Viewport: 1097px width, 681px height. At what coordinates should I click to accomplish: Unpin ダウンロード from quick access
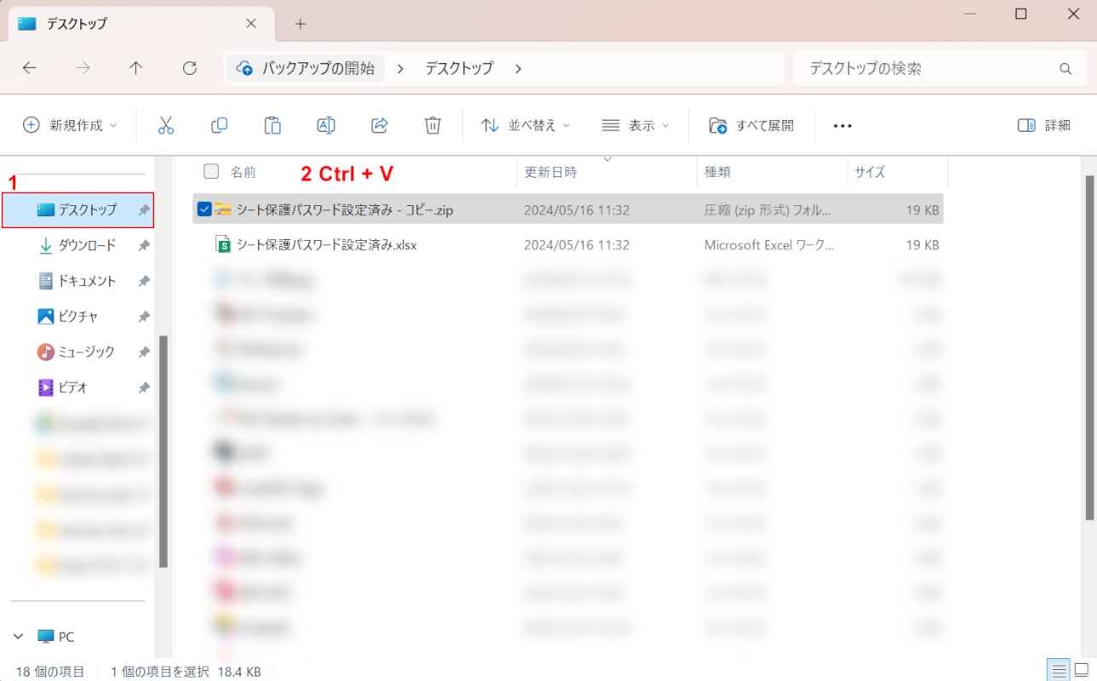pyautogui.click(x=144, y=245)
